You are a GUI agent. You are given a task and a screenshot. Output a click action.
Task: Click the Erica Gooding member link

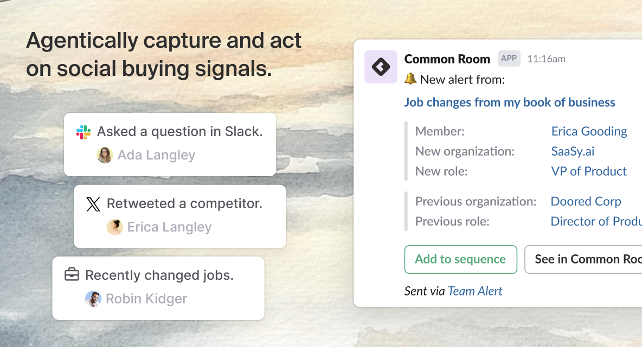(589, 131)
